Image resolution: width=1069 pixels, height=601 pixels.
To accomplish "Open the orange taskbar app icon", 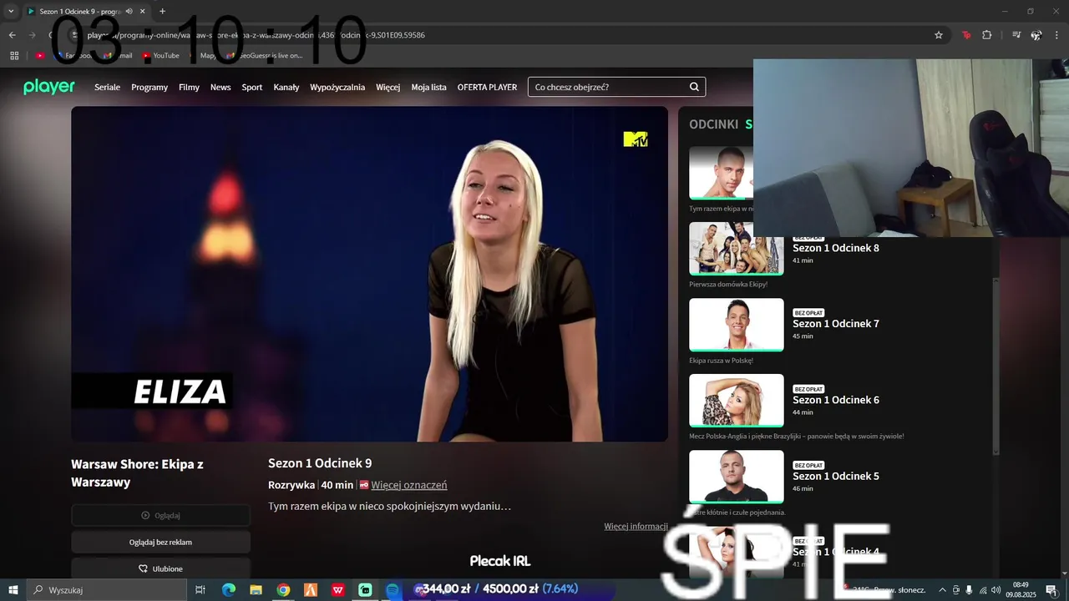I will click(x=311, y=589).
